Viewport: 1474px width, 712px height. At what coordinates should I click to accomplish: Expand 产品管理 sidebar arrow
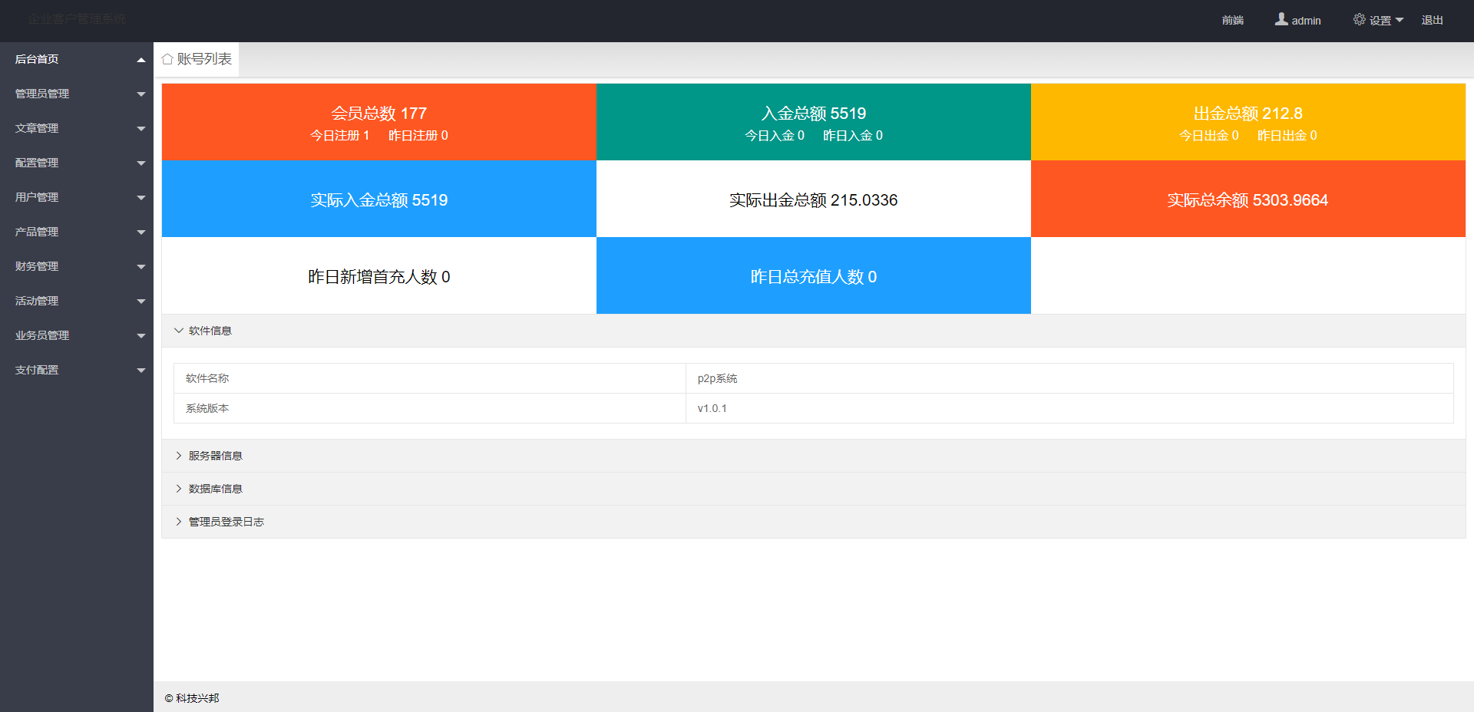tap(141, 232)
